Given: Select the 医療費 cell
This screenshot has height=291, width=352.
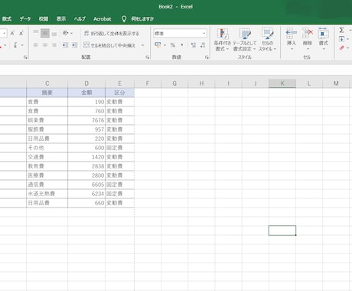Looking at the screenshot, I should click(x=47, y=175).
